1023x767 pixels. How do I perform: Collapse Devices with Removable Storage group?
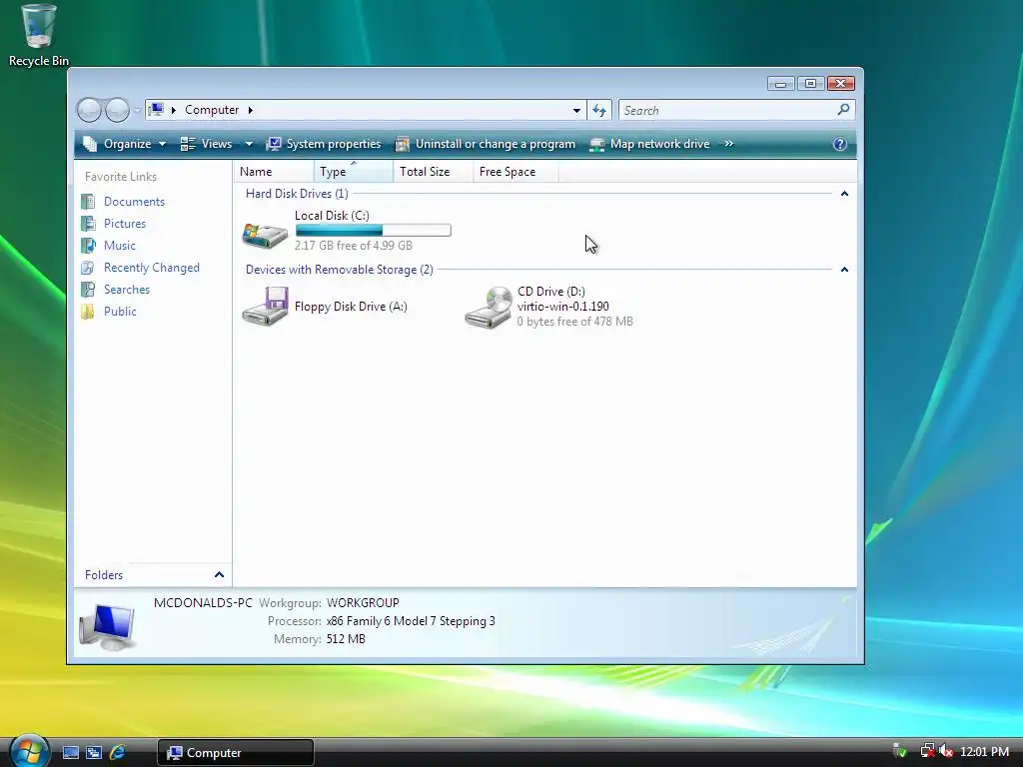[x=844, y=270]
